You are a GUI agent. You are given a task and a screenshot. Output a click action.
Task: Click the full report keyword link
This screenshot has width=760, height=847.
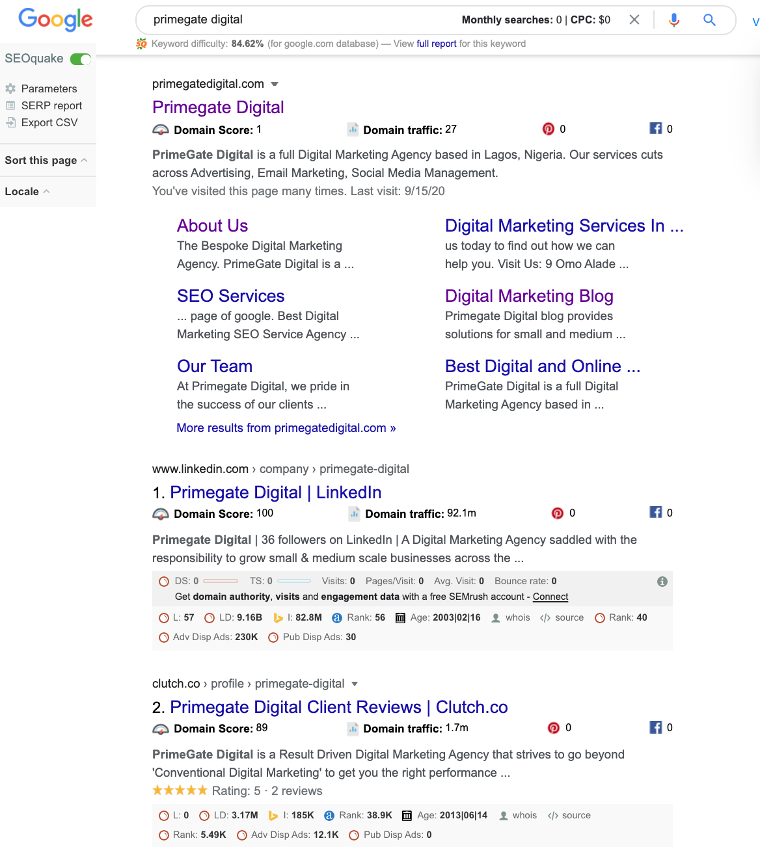[437, 44]
